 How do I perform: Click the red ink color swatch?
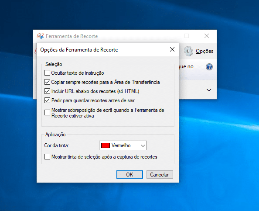(x=106, y=145)
